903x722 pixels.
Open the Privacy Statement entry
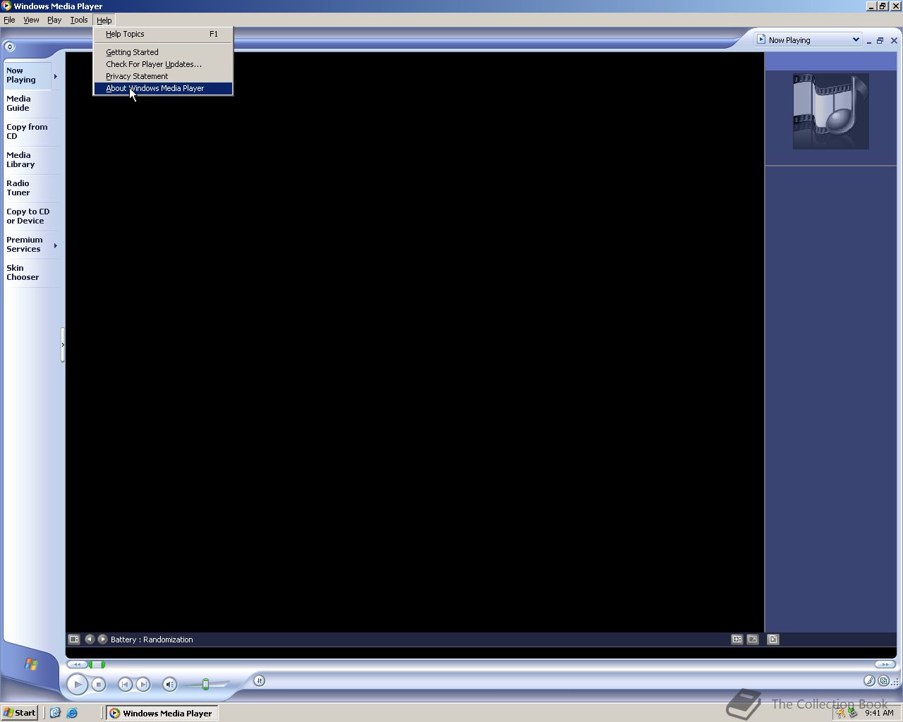(x=163, y=76)
